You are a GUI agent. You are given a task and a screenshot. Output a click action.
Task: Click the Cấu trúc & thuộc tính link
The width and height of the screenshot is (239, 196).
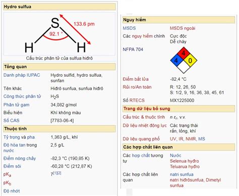144,117
